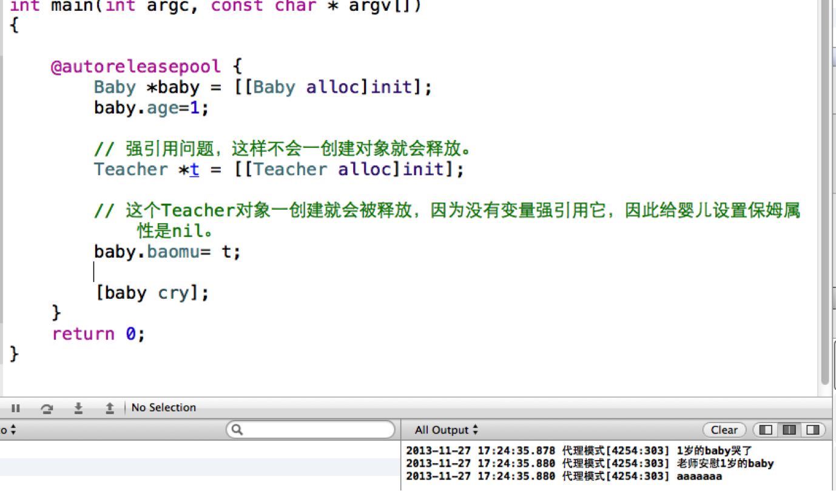The width and height of the screenshot is (836, 491).
Task: Click the editor vertical scrollbar
Action: pyautogui.click(x=825, y=194)
